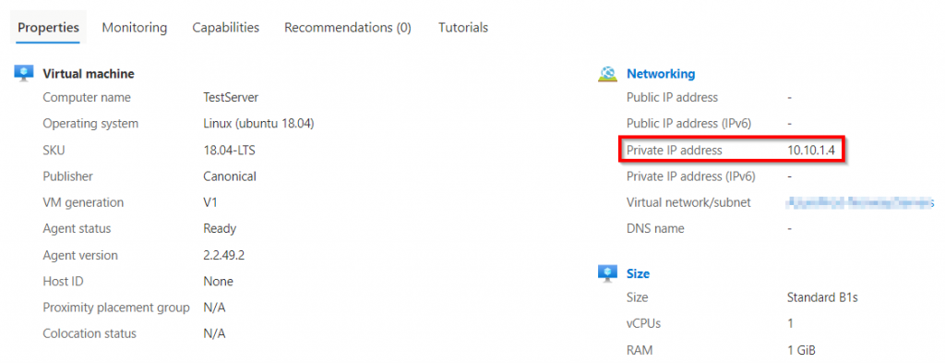The width and height of the screenshot is (945, 363).
Task: Click the TestServer computer name value
Action: [231, 97]
